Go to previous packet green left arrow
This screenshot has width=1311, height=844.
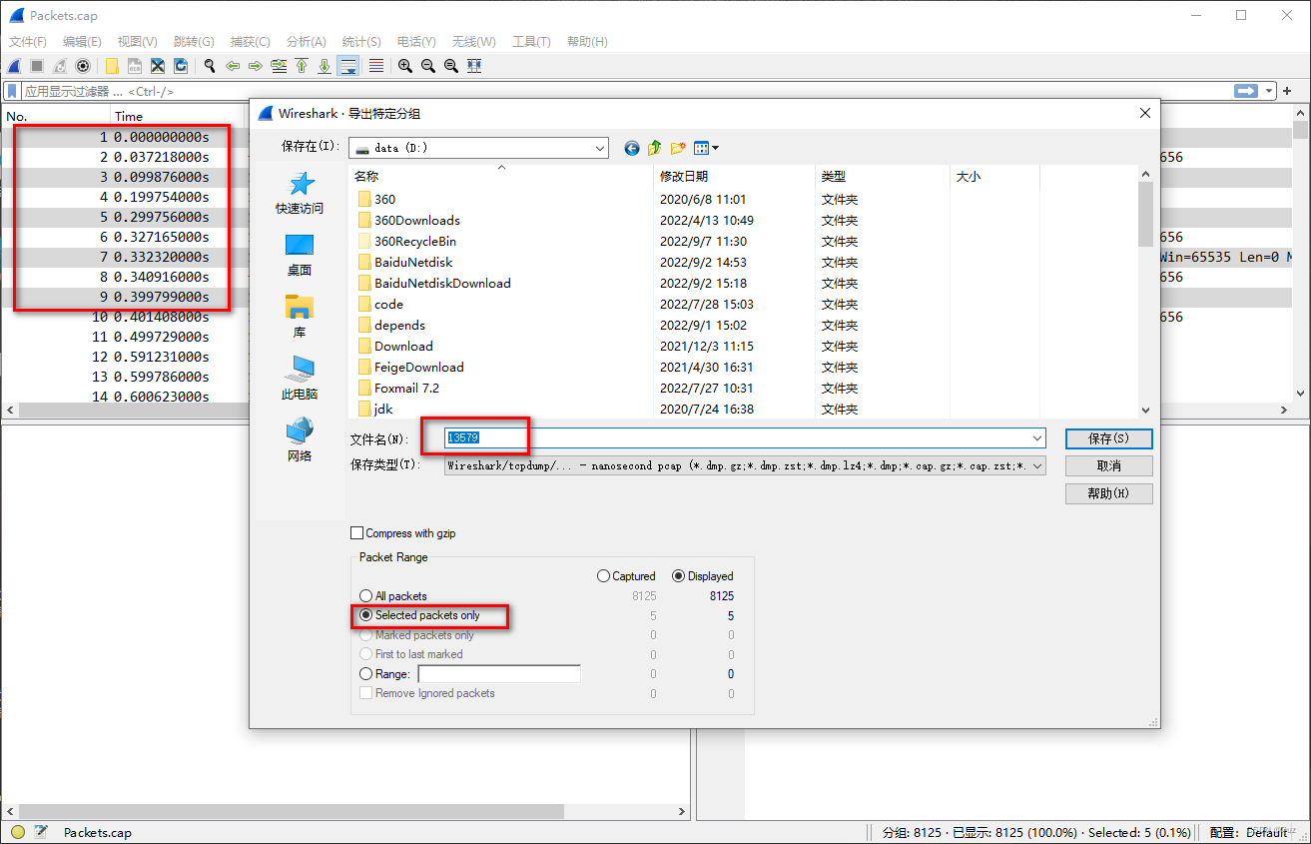click(233, 66)
